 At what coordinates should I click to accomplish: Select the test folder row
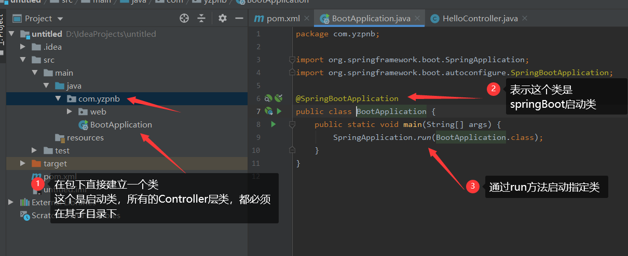[x=127, y=150]
